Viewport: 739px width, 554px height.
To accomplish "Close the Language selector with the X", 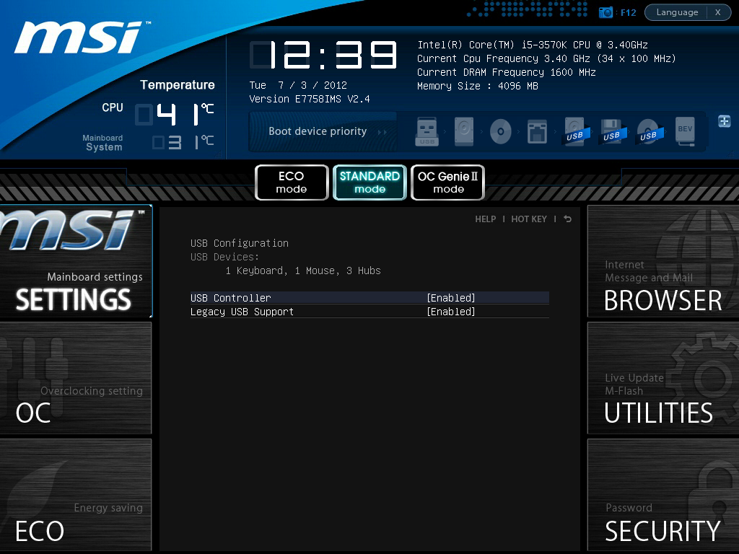I will 718,12.
